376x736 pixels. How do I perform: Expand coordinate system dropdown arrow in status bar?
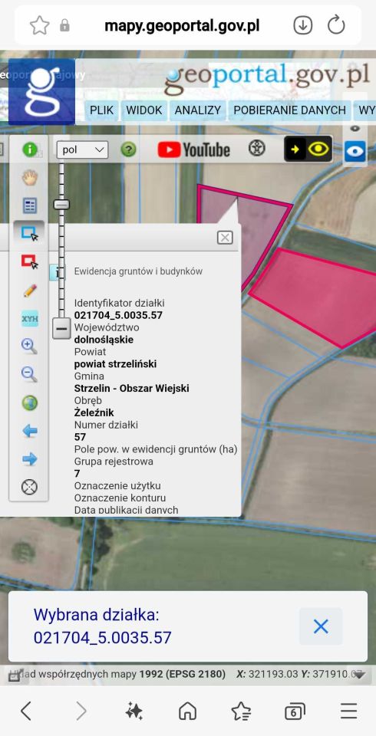(x=358, y=675)
